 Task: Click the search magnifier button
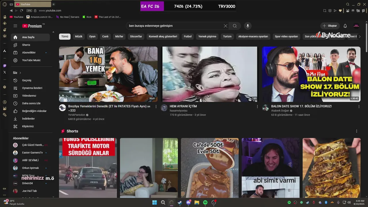click(x=235, y=26)
